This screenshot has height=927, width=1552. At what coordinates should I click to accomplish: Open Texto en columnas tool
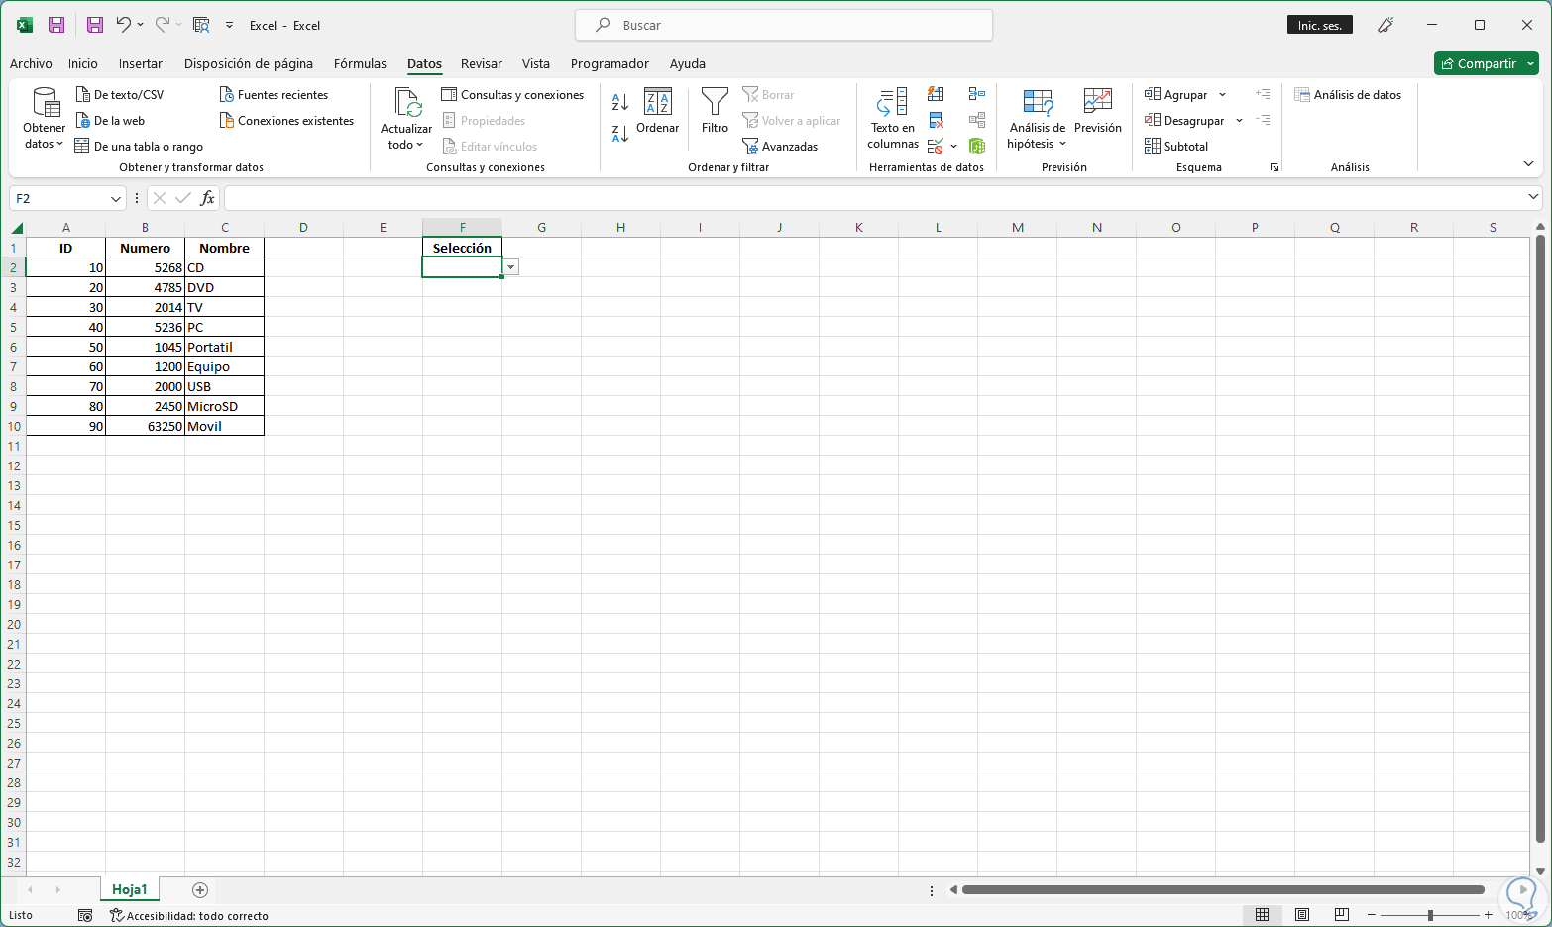click(x=893, y=119)
